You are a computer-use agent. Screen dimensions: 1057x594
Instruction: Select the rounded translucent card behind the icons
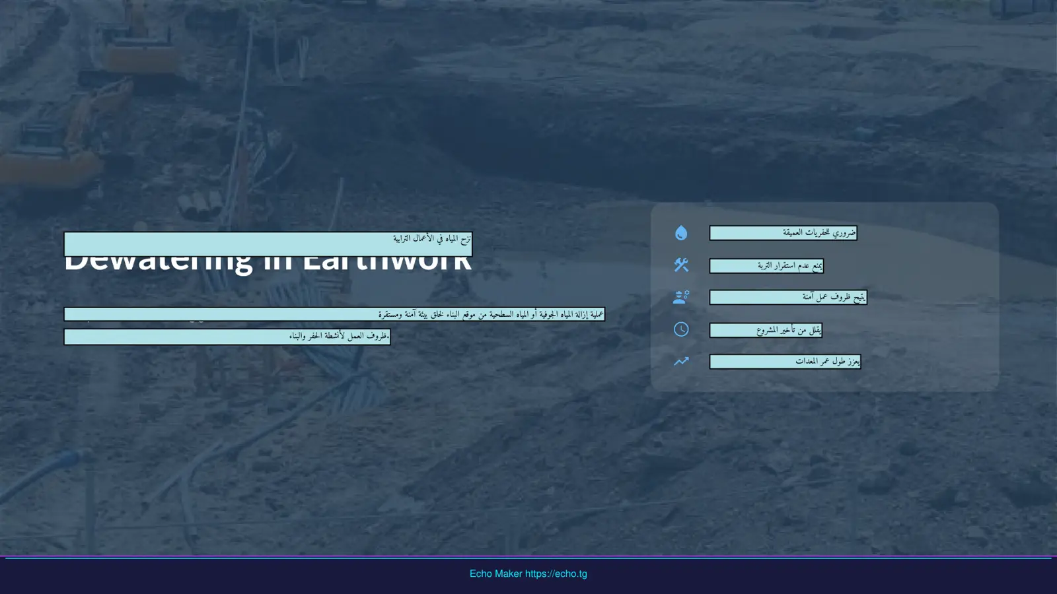[x=824, y=297]
